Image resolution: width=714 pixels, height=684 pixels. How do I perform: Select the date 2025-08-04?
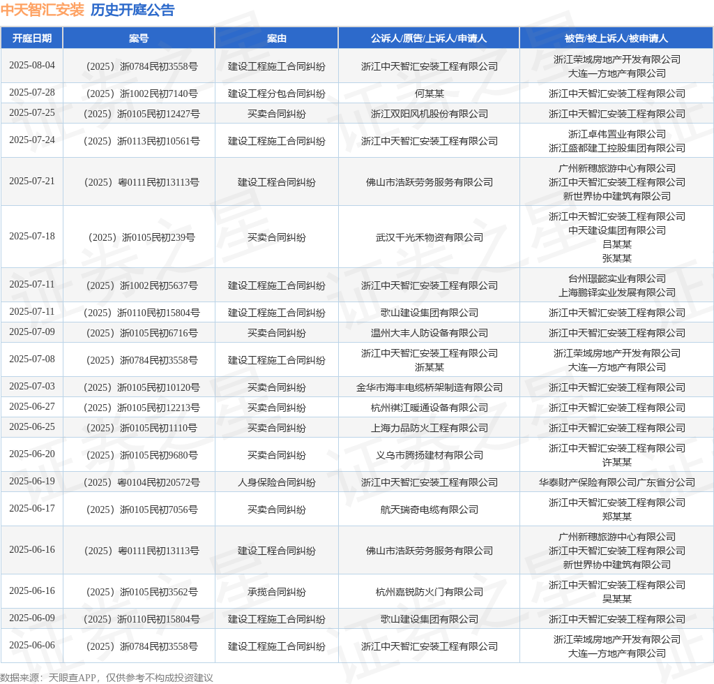tap(32, 65)
